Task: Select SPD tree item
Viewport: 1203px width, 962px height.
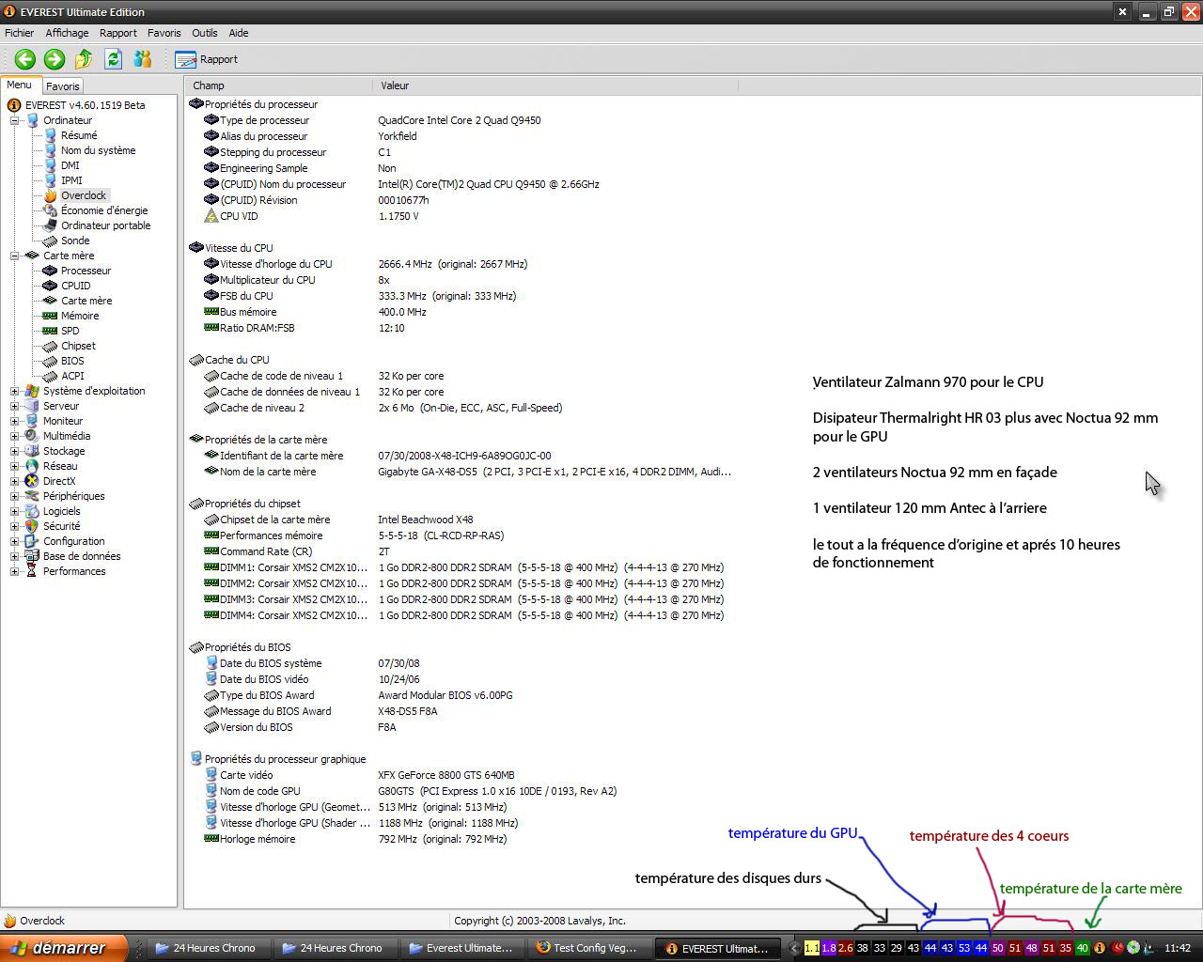Action: click(x=70, y=331)
